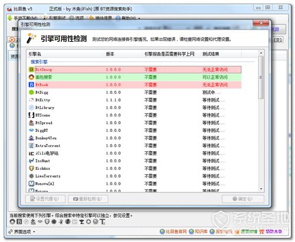Click the LimeTorrents engine icon in the list

(x=31, y=176)
